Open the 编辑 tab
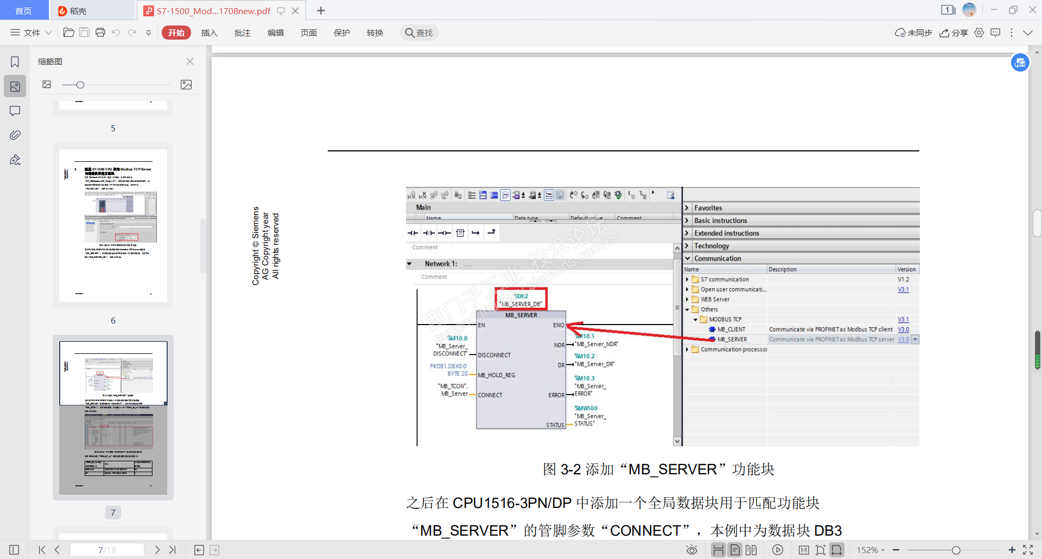 pyautogui.click(x=276, y=33)
